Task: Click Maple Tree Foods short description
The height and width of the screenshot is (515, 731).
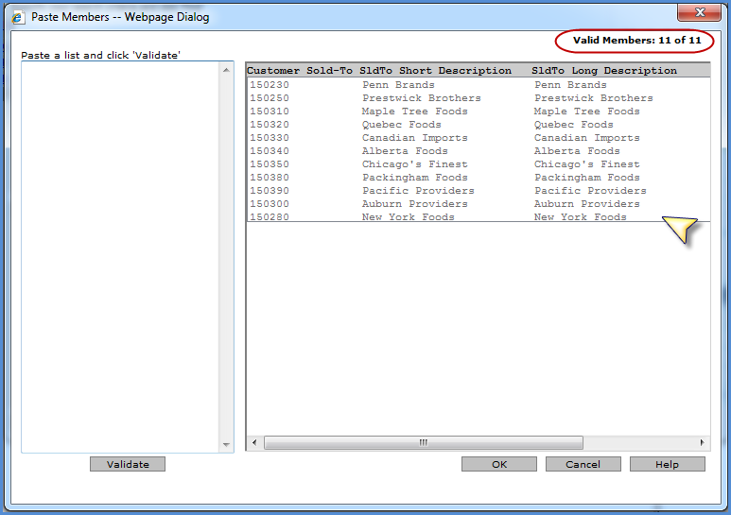Action: [x=415, y=112]
